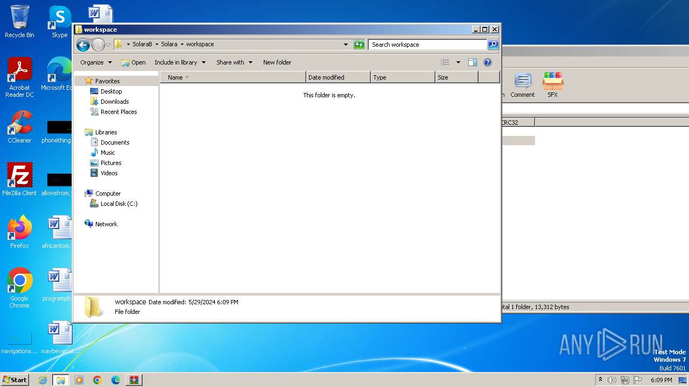Select Local Disk (C:) in the navigation pane
689x387 pixels.
pyautogui.click(x=118, y=204)
